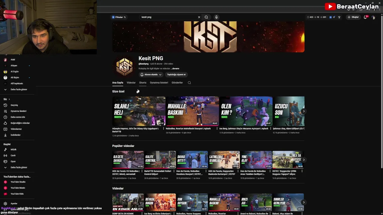
Task: Play the YINE OLAY thumbnail
Action: pyautogui.click(x=256, y=160)
